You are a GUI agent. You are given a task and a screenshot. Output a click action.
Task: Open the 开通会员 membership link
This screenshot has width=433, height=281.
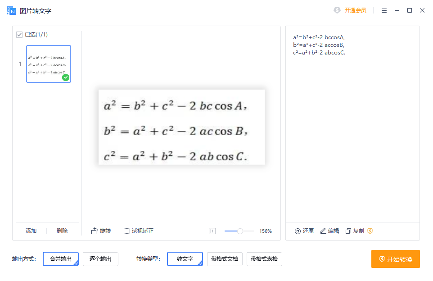(350, 10)
